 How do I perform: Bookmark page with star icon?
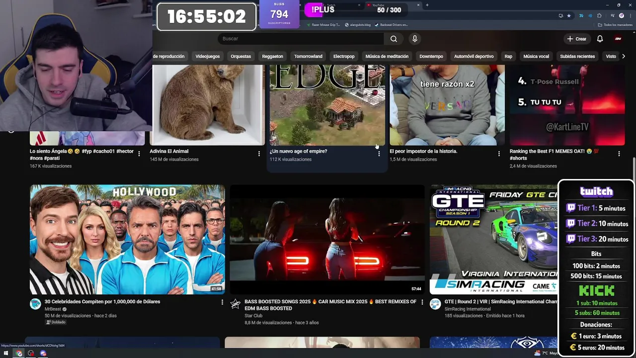click(x=569, y=15)
